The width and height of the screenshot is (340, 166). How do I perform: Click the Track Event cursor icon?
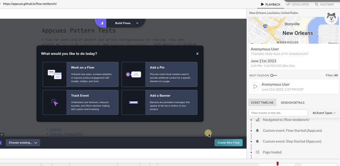(54, 102)
